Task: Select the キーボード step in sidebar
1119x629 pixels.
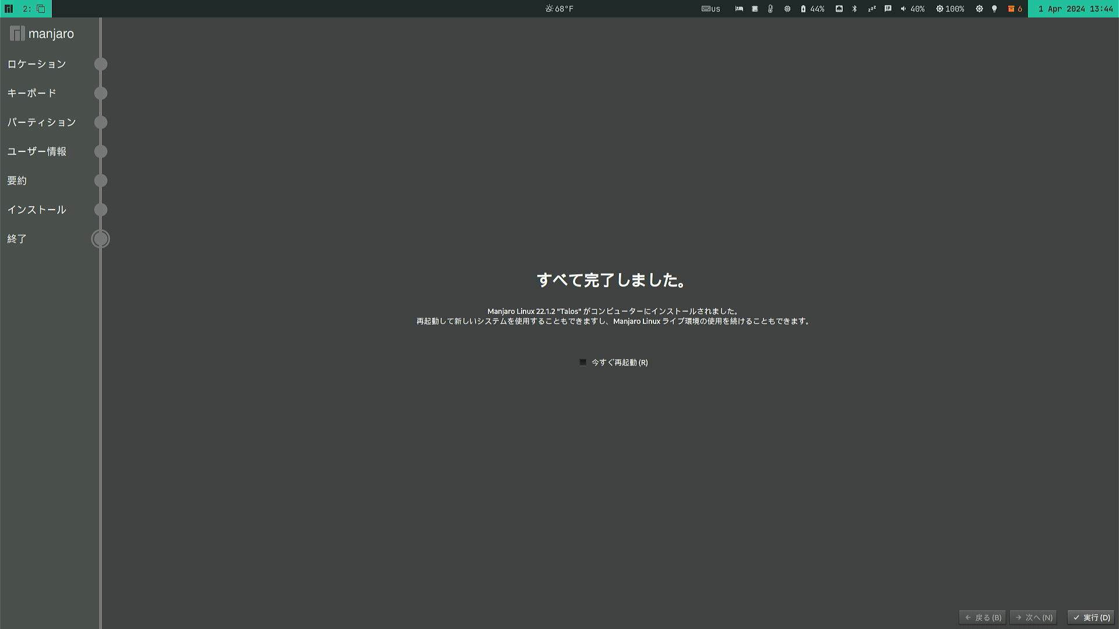Action: coord(32,93)
